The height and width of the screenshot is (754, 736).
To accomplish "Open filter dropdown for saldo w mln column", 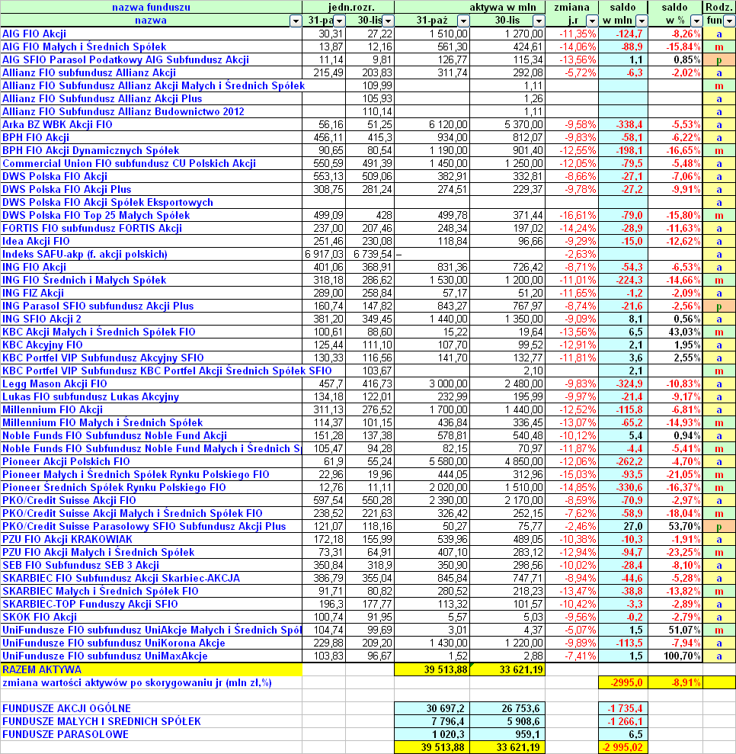I will click(642, 21).
